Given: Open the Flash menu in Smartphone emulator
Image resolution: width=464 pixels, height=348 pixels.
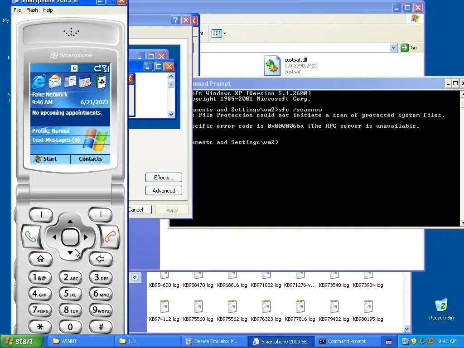Looking at the screenshot, I should click(32, 10).
